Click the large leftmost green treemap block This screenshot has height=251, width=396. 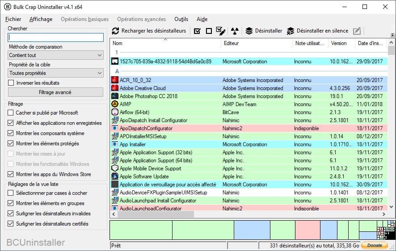coord(141,230)
